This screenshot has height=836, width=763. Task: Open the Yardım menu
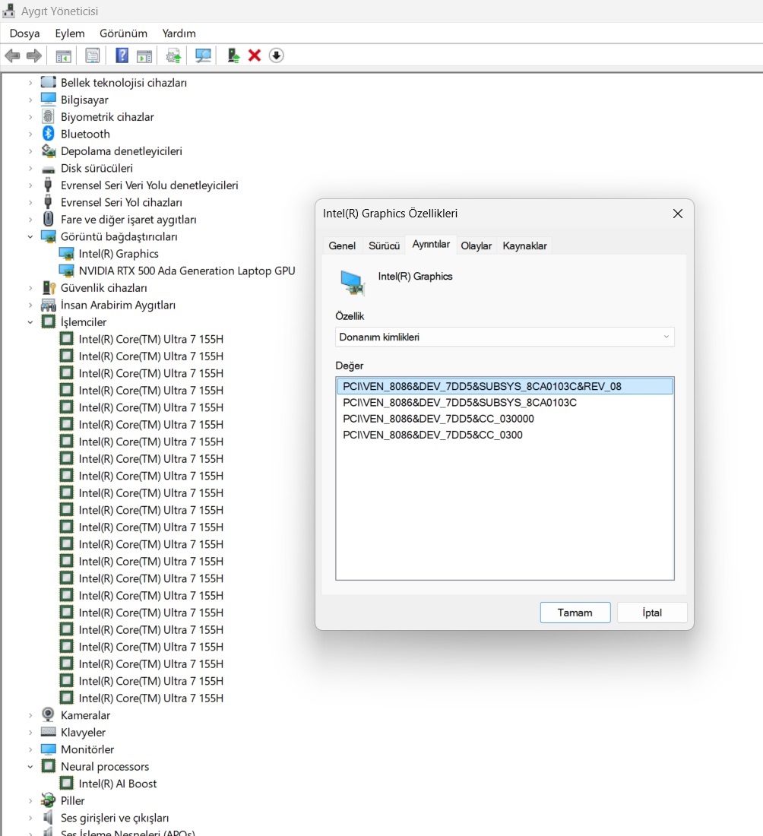[179, 33]
